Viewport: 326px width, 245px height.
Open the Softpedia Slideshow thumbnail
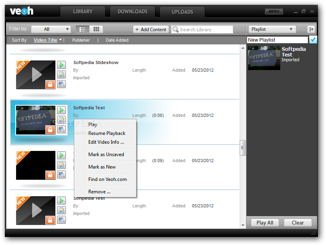point(36,75)
